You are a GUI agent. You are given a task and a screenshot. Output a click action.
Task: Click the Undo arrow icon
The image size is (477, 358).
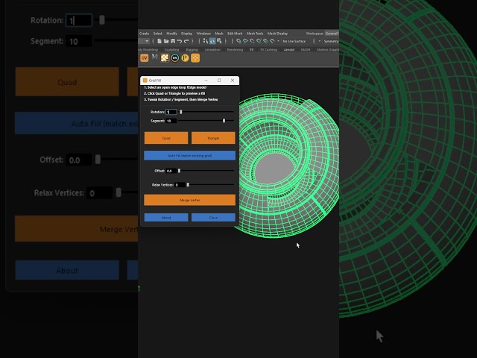pyautogui.click(x=180, y=41)
